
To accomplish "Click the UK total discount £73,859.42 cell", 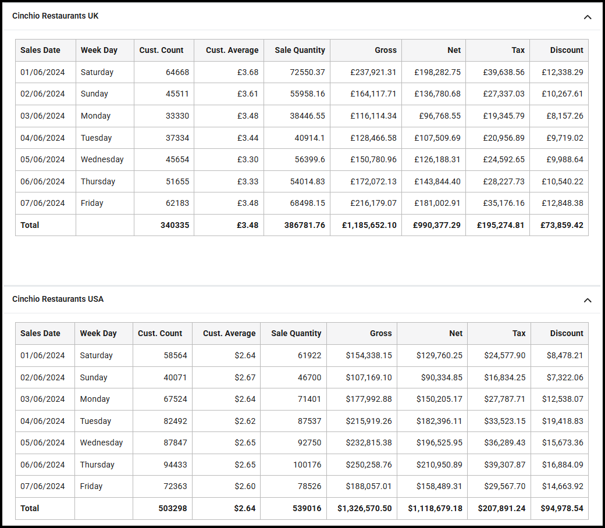I will [561, 226].
